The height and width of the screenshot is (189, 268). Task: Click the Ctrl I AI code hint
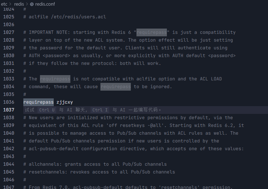pyautogui.click(x=100, y=110)
